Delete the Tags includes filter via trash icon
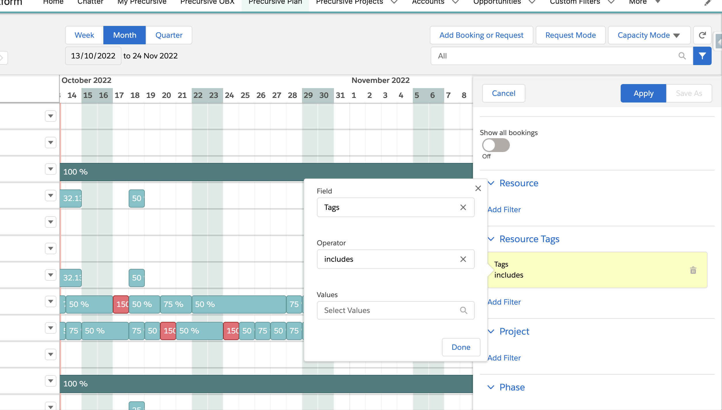 coord(693,270)
